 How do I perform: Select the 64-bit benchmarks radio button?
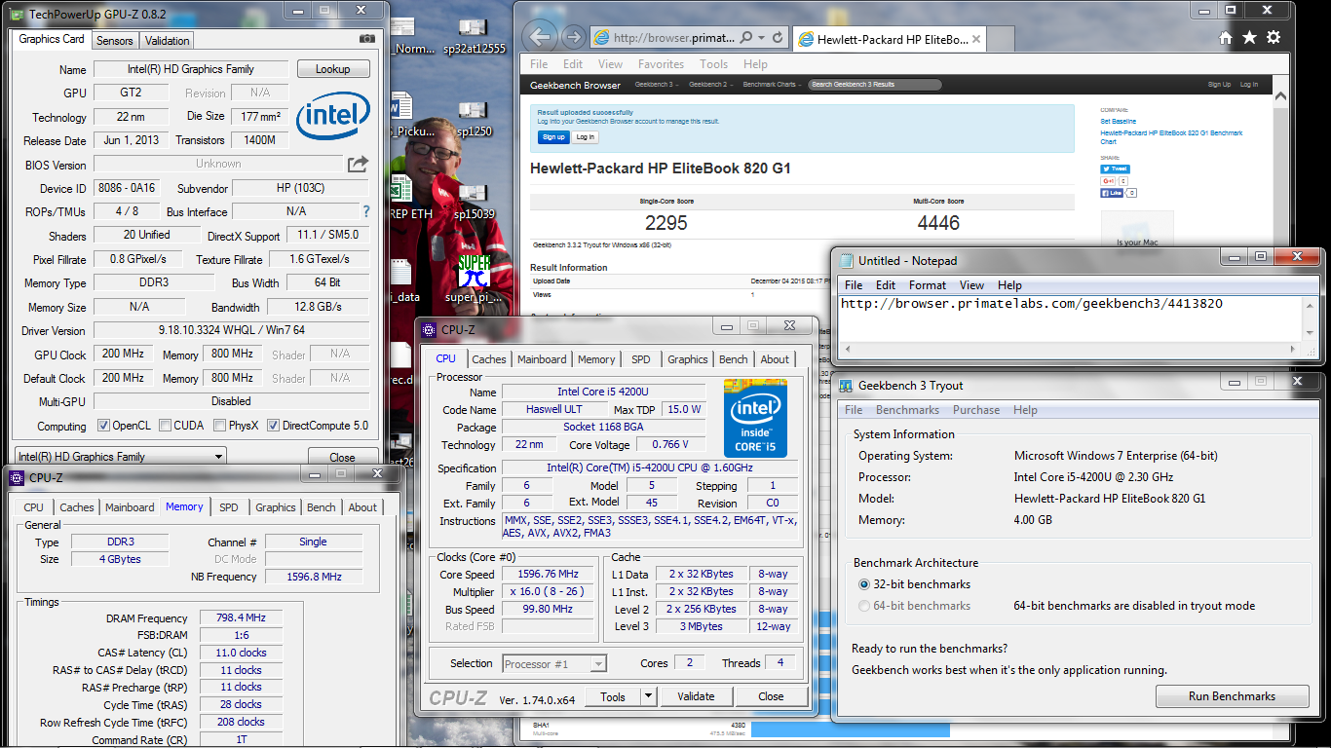pyautogui.click(x=864, y=606)
